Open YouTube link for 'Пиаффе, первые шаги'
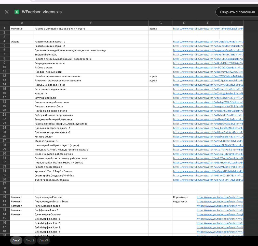258x246 pixels. [208, 72]
